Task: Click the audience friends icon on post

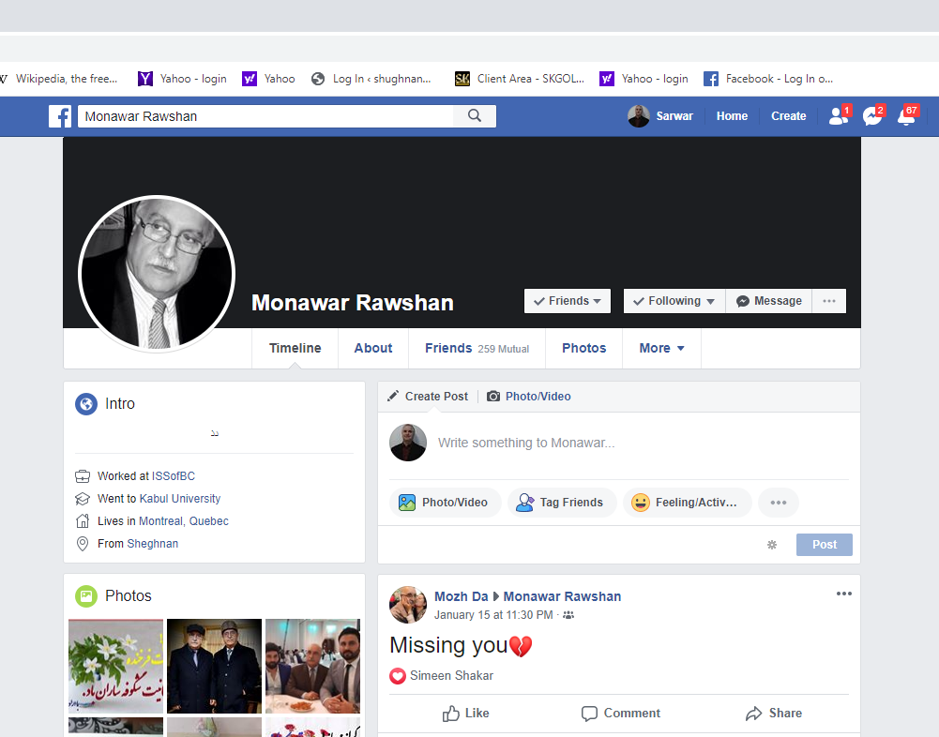Action: (568, 615)
